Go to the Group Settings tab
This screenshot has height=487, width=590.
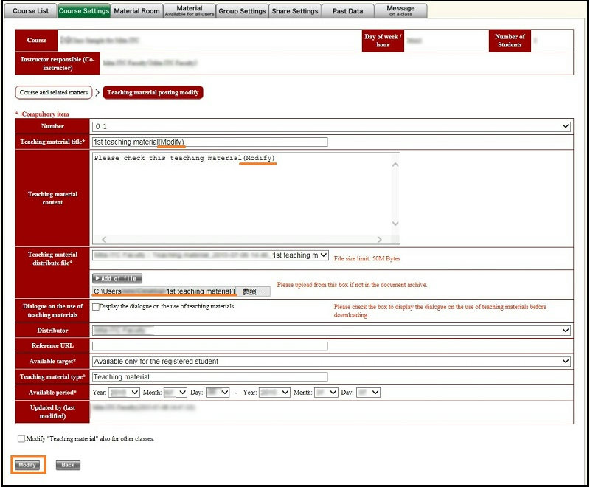242,11
